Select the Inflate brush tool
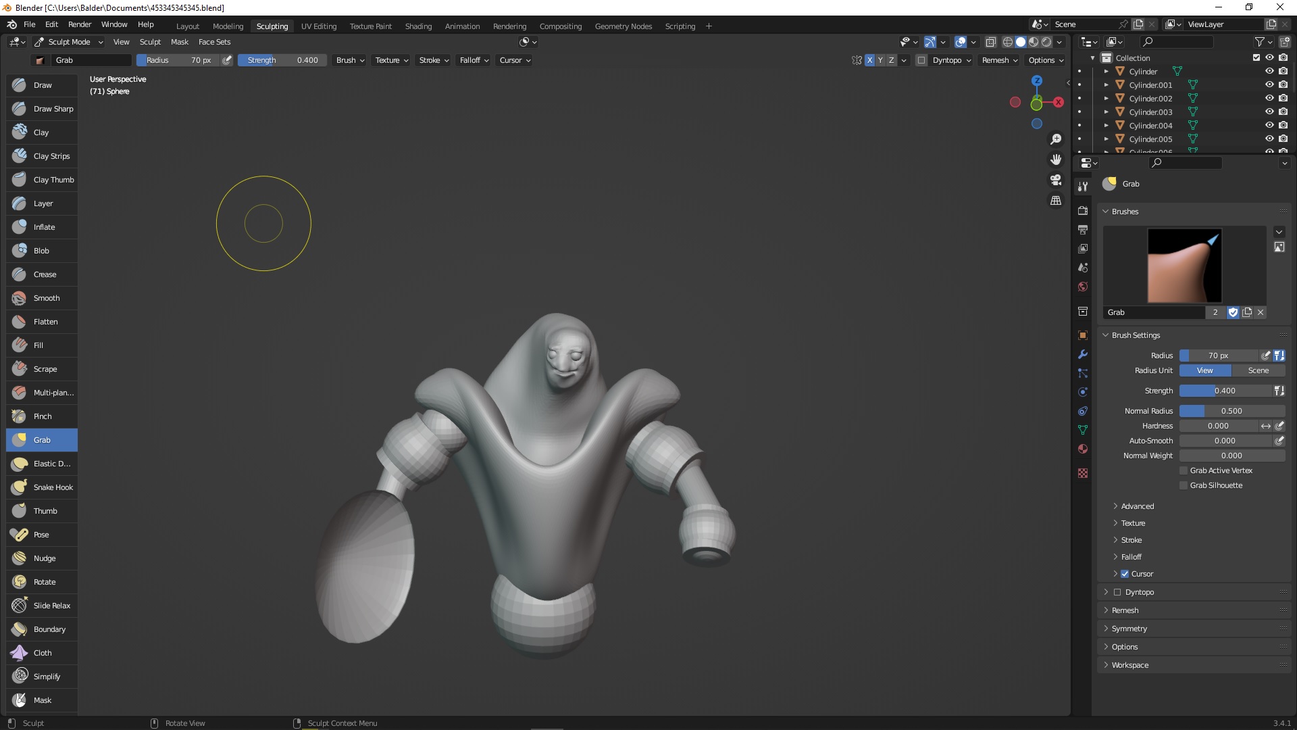The height and width of the screenshot is (730, 1297). click(x=42, y=227)
